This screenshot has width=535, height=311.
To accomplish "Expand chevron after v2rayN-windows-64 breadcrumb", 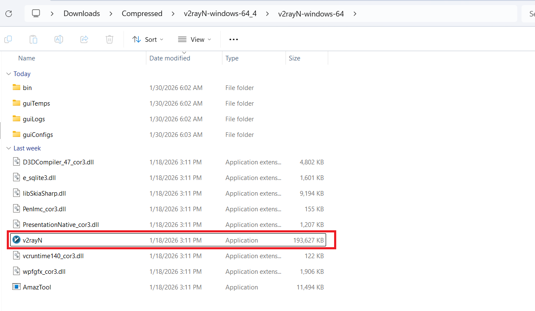I will [x=355, y=14].
